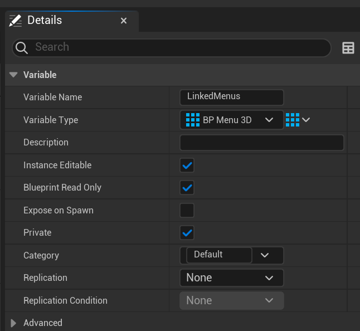Click the blue array grid icon in BP Menu 3D
The width and height of the screenshot is (360, 331).
coord(192,120)
